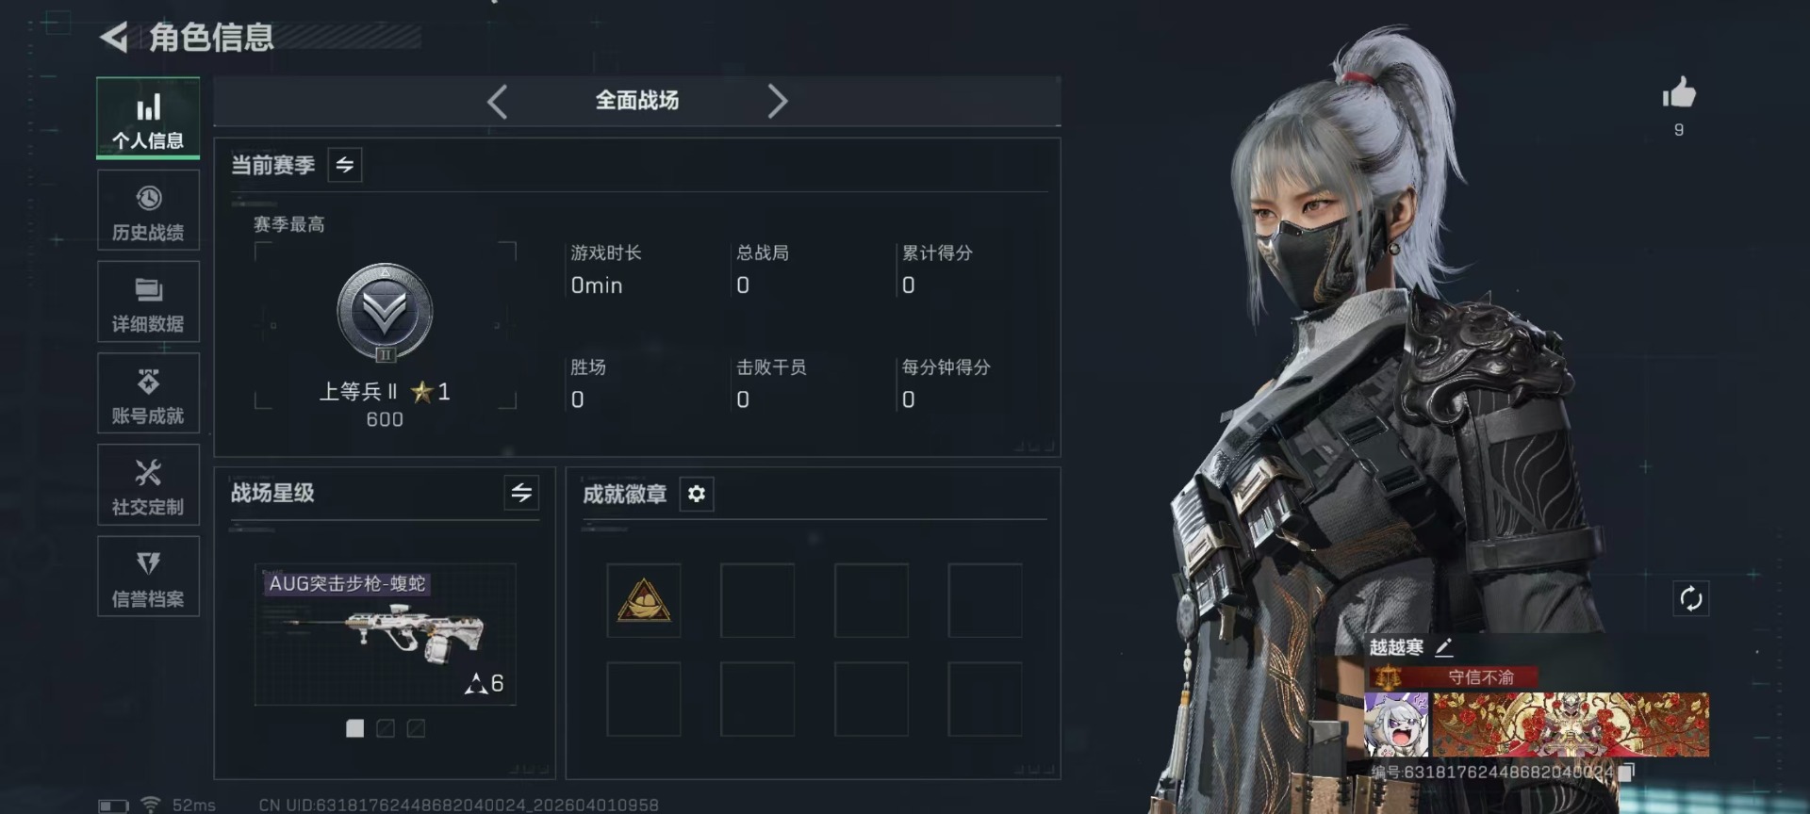Switch to previous mode with left chevron
This screenshot has width=1810, height=814.
pyautogui.click(x=498, y=101)
